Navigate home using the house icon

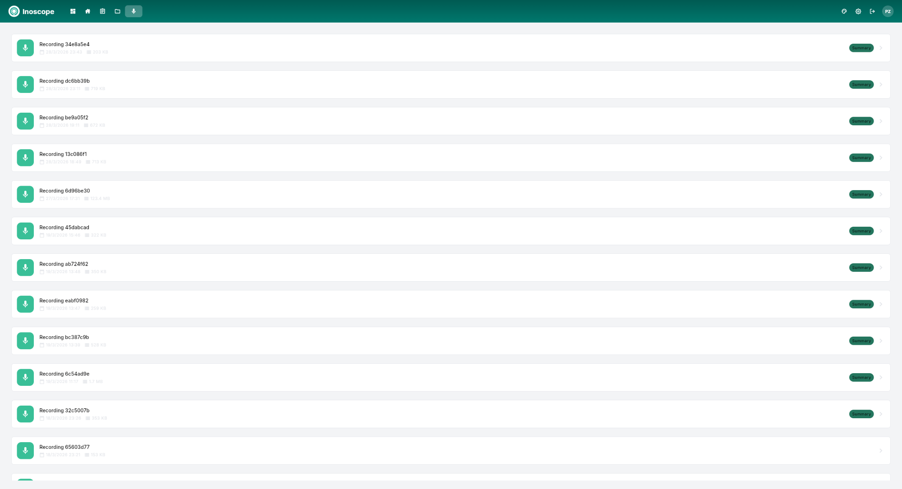point(87,11)
